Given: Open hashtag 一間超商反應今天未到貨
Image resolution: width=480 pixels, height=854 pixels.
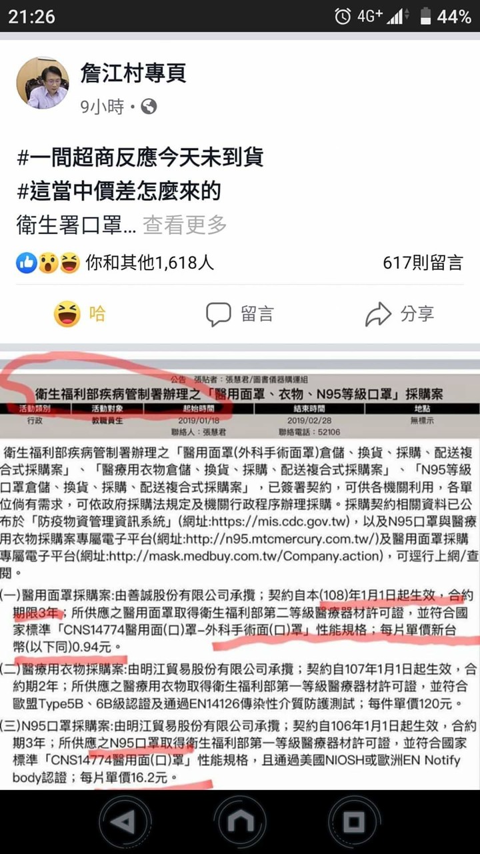Looking at the screenshot, I should pyautogui.click(x=140, y=157).
